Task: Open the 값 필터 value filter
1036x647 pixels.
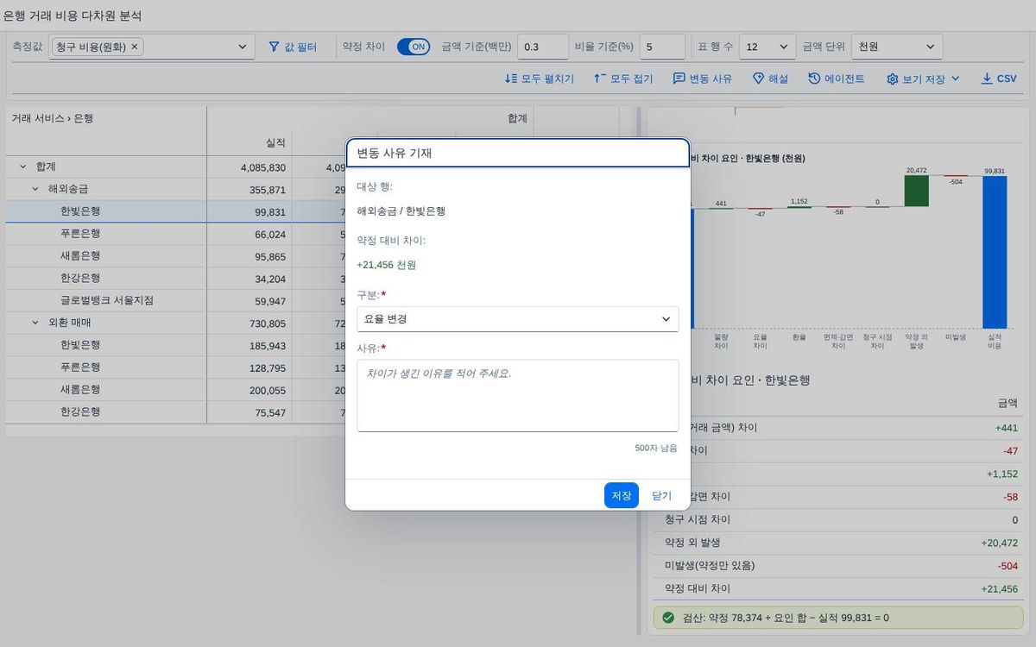Action: (293, 47)
